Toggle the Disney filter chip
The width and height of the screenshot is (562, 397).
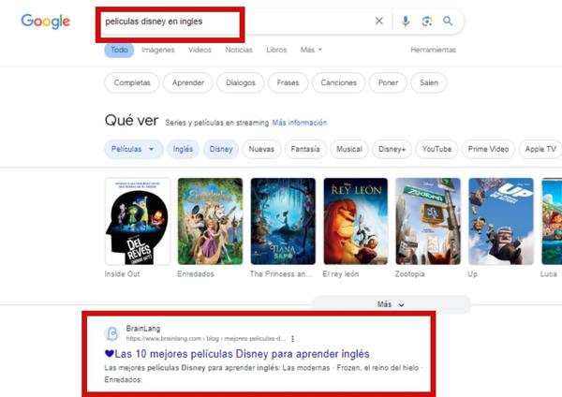pos(221,149)
